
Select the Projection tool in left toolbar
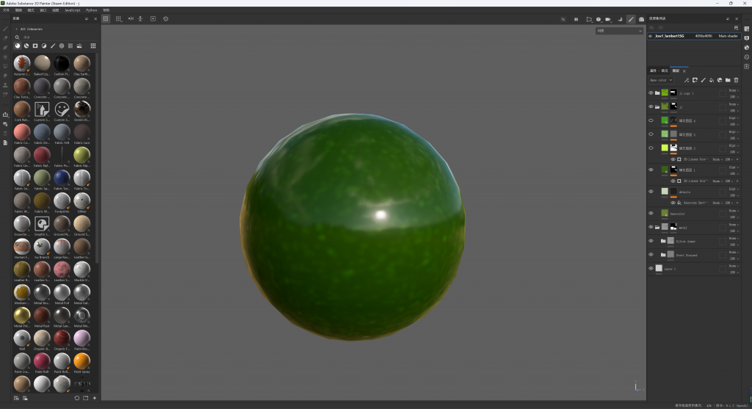tap(5, 48)
